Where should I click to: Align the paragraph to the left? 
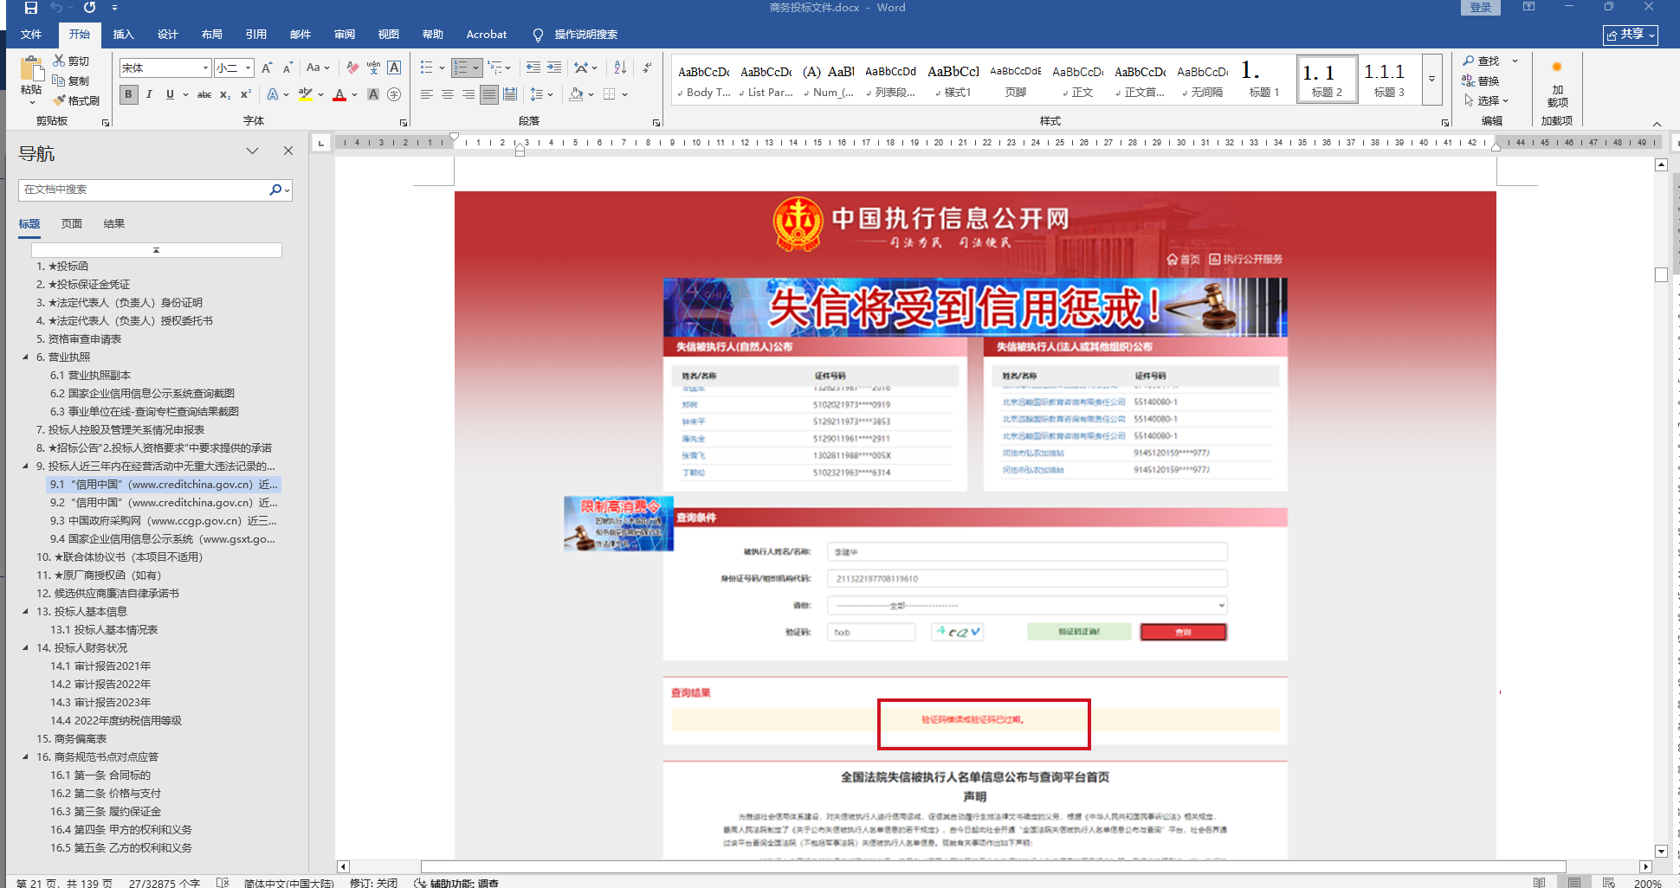click(x=427, y=94)
